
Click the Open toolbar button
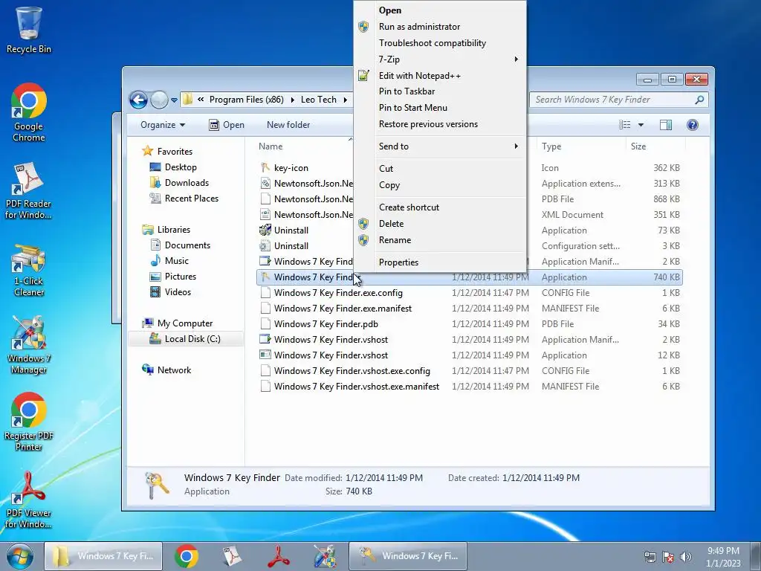coord(227,125)
